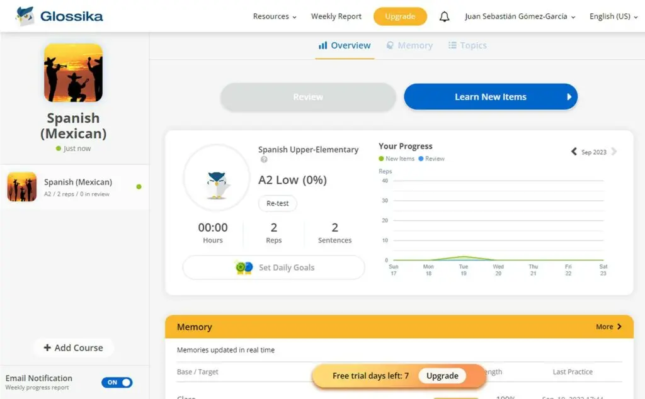Go to previous month in progress chart

coord(574,152)
